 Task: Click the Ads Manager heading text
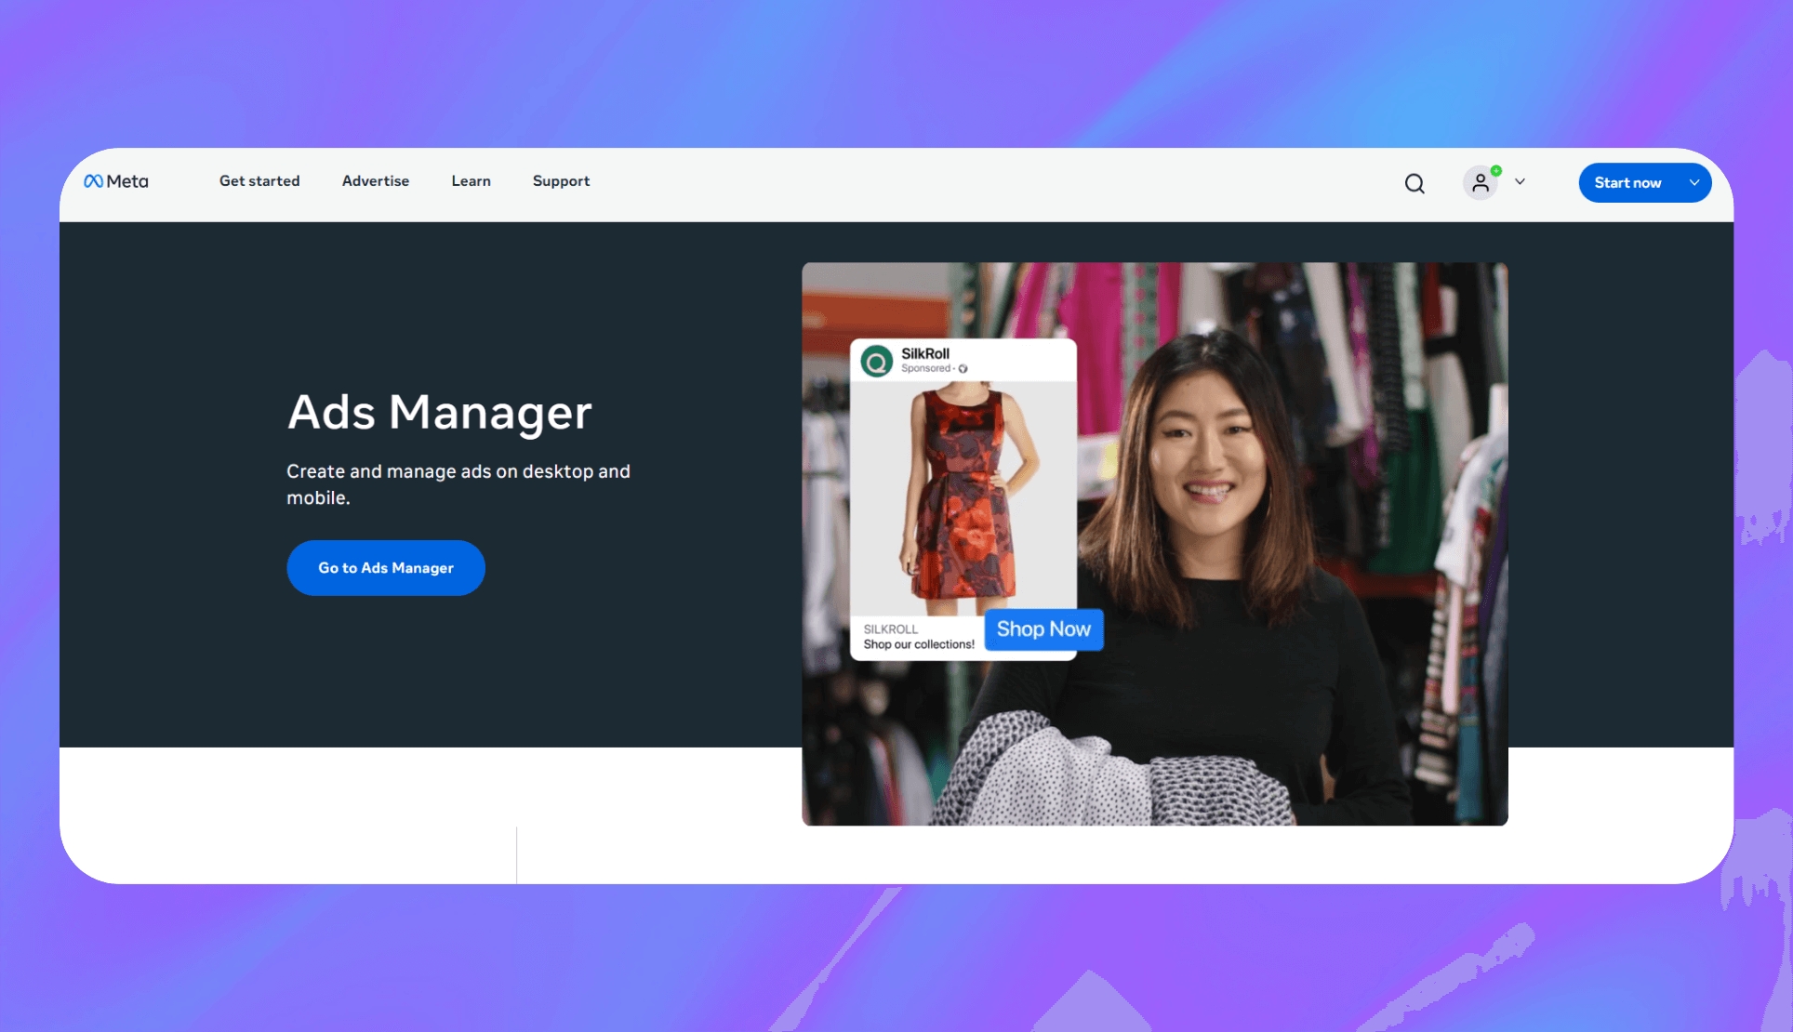coord(440,412)
